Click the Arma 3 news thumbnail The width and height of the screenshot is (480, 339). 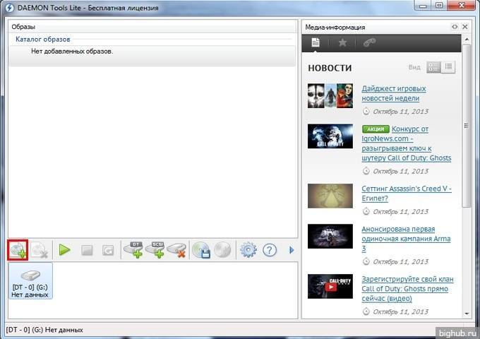coord(330,236)
